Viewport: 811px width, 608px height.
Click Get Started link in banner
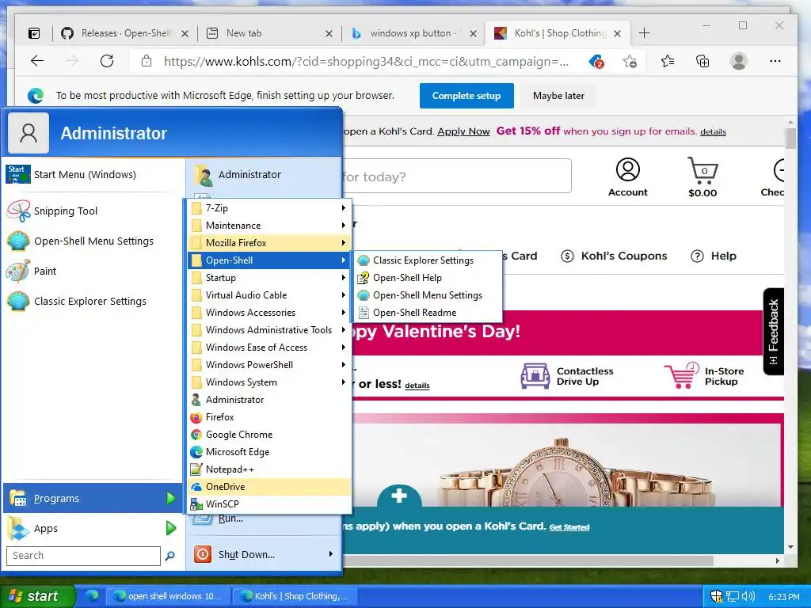pos(569,526)
